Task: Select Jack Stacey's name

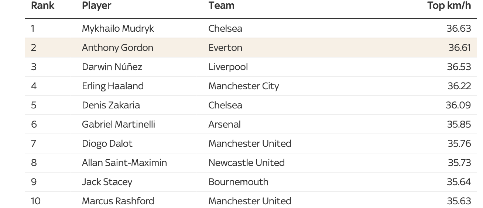Action: (107, 182)
